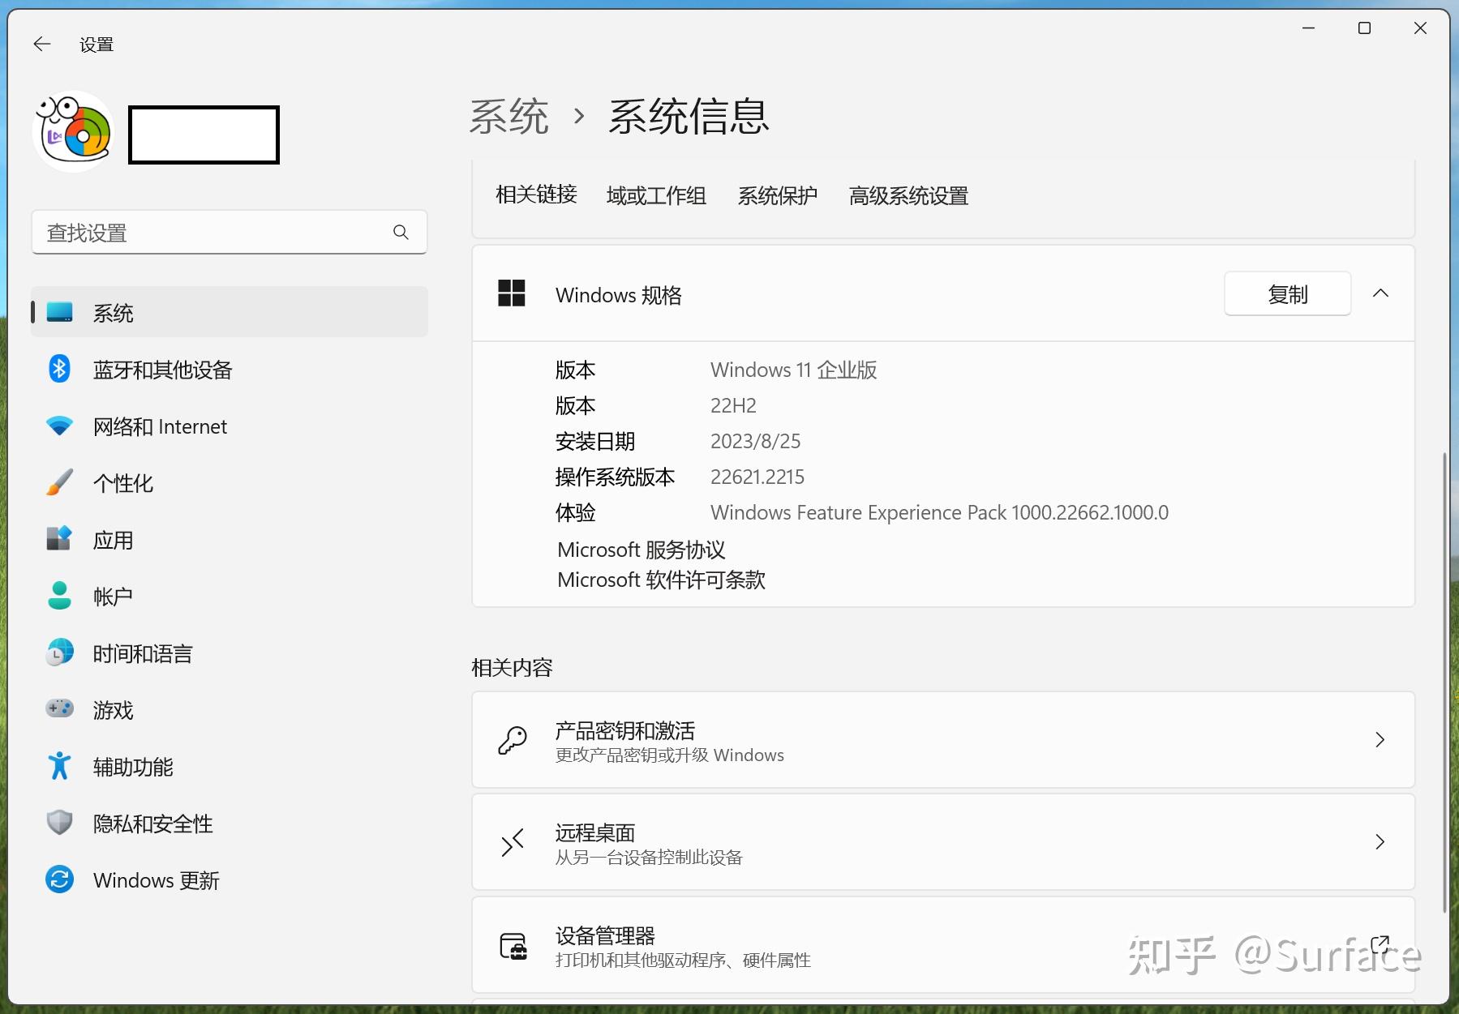Open 域或工作组 settings
The height and width of the screenshot is (1014, 1459).
click(656, 195)
